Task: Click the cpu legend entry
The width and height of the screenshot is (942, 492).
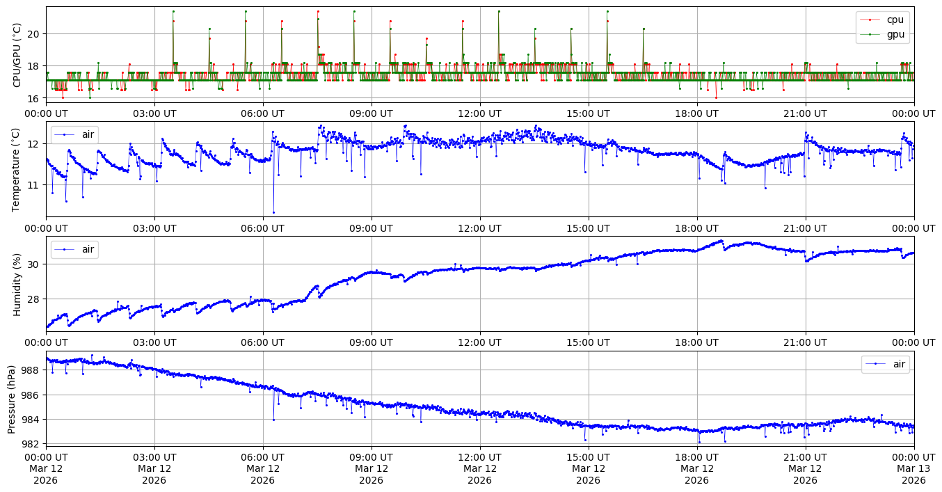Action: 895,19
